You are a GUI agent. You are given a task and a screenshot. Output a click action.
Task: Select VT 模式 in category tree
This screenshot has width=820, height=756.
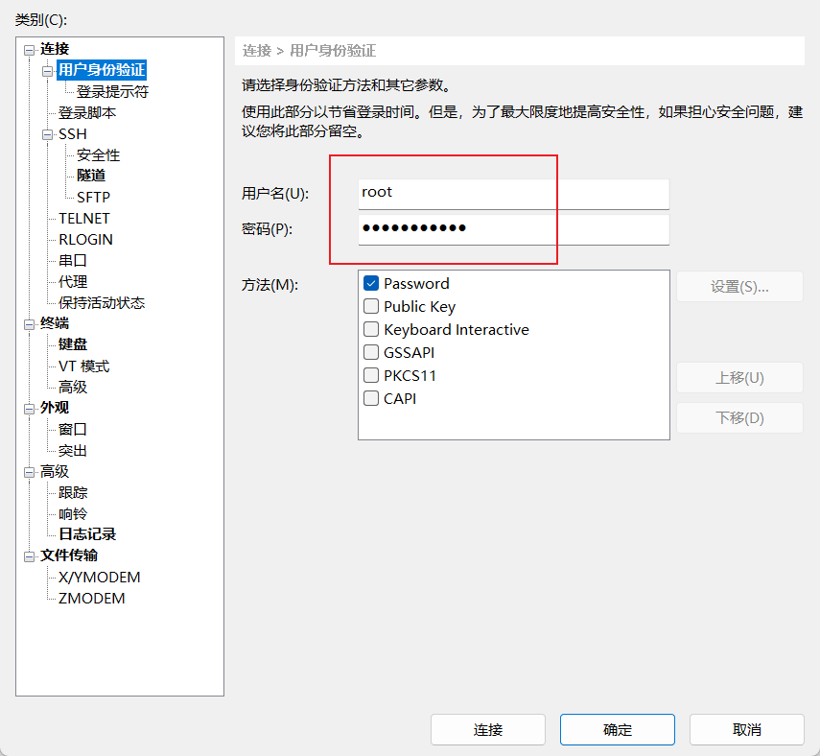coord(84,366)
